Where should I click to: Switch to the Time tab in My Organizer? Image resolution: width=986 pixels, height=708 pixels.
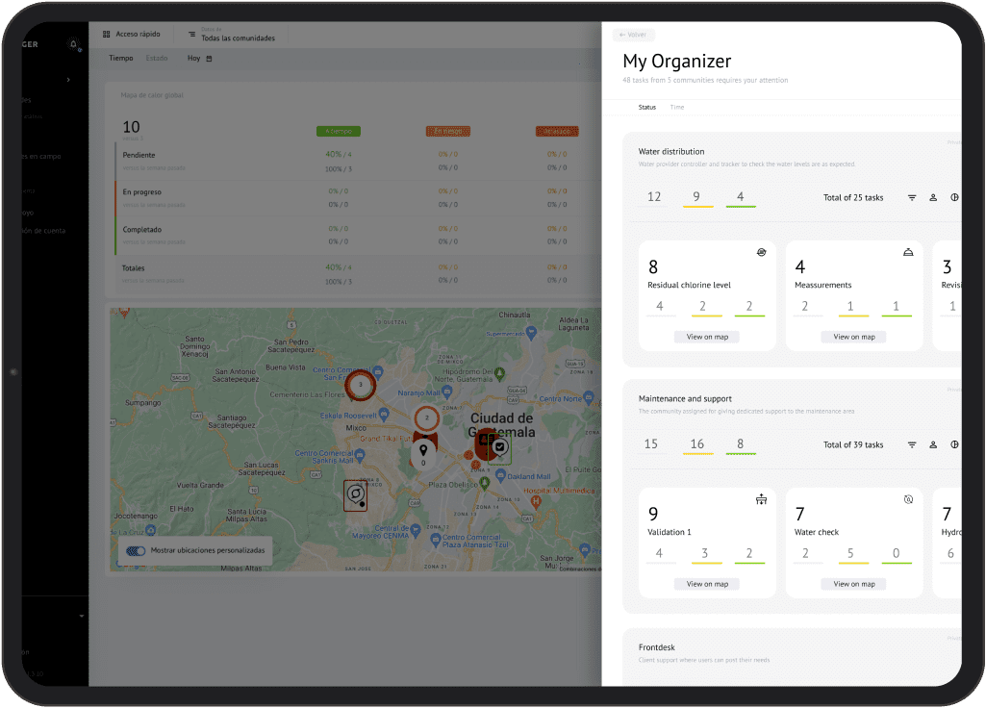pos(677,107)
